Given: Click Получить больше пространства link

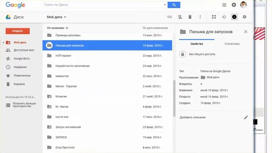Looking at the screenshot, I should point(24,105).
